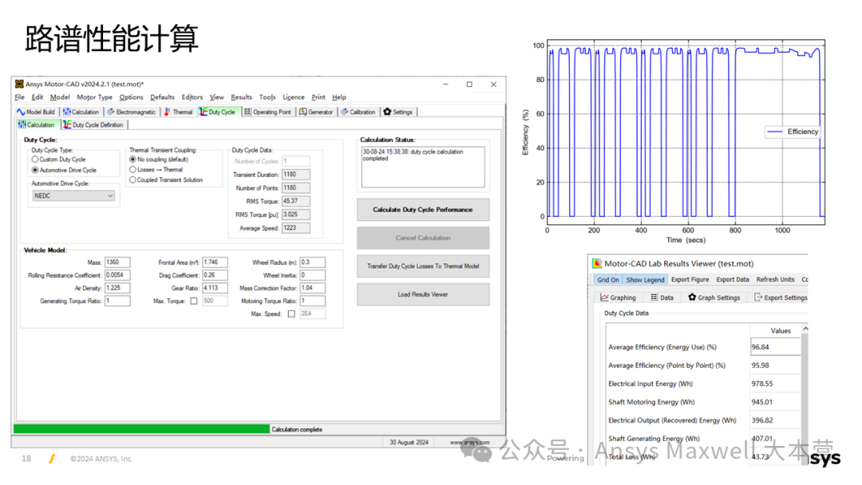Open the Settings gear tab
Viewport: 862px width, 485px height.
398,112
